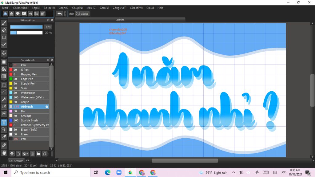Click the brush size value 179
This screenshot has width=315, height=177.
pos(48,27)
